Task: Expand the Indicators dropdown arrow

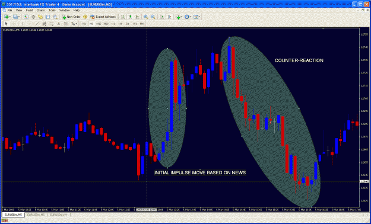Action: 182,17
